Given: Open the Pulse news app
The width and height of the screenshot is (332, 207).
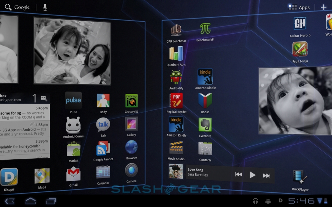Looking at the screenshot, I should [x=73, y=101].
